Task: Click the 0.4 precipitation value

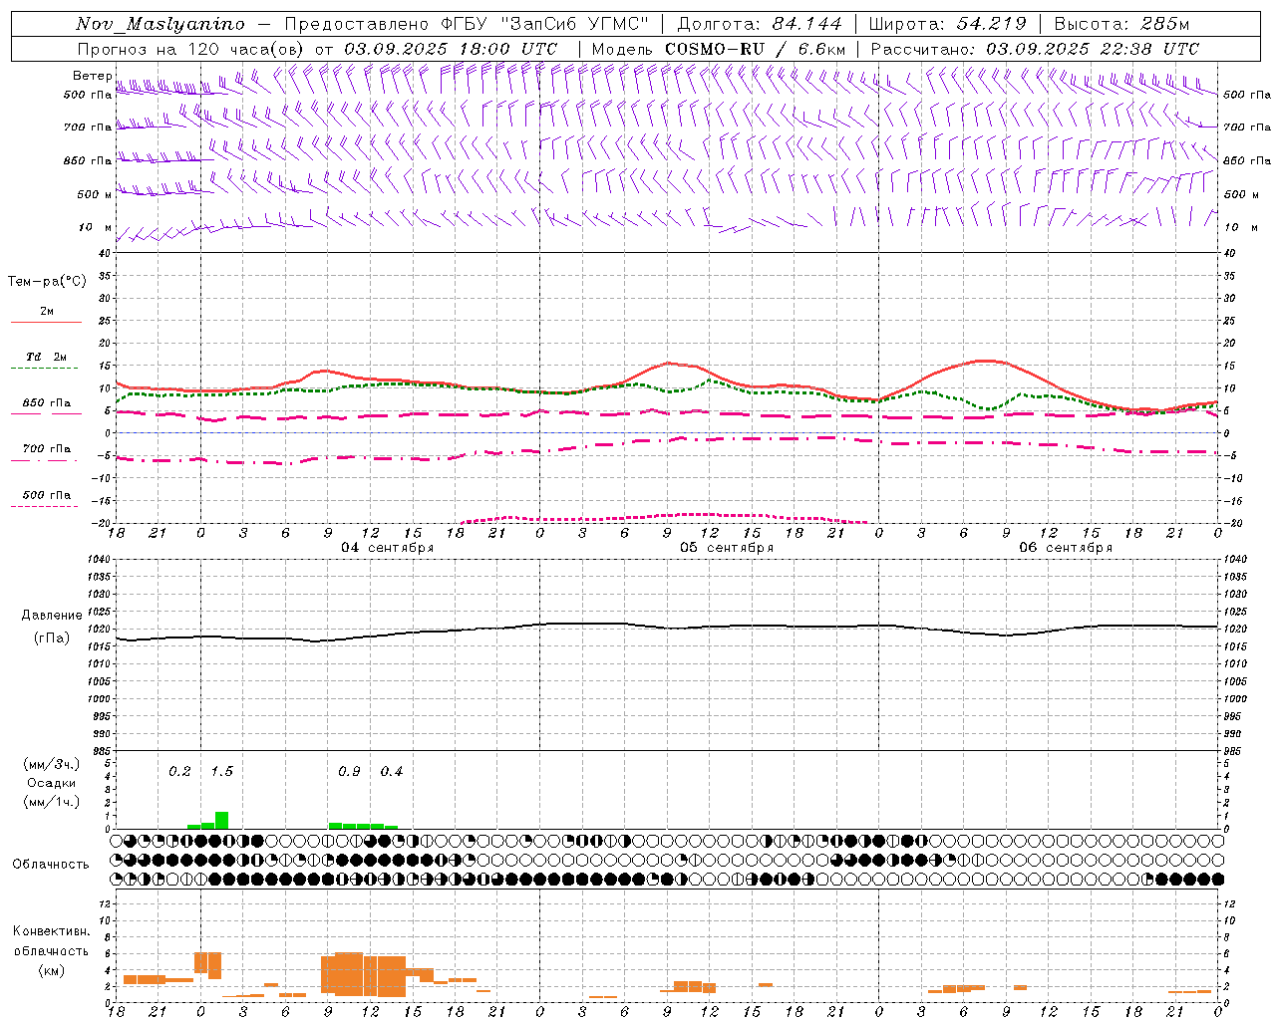Action: coord(392,771)
